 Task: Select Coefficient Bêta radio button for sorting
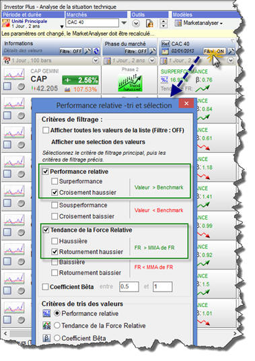(x=57, y=338)
